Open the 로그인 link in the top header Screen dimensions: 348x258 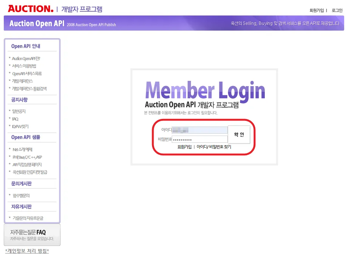click(337, 10)
